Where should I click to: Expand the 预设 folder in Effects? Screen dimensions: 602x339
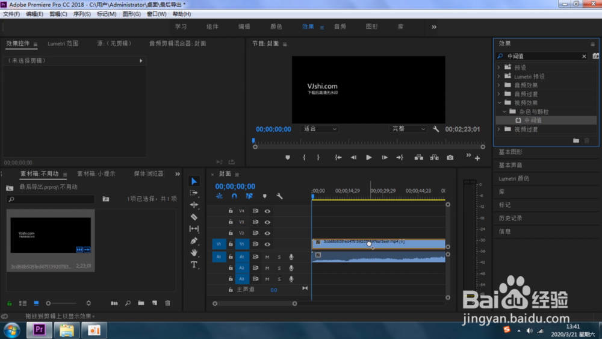click(498, 67)
